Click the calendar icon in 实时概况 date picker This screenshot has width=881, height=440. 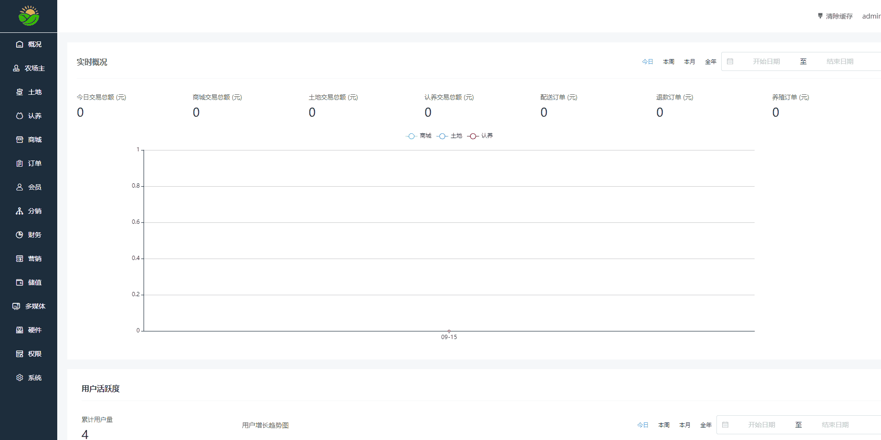[730, 61]
